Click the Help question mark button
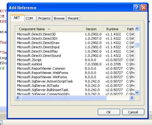 point(137,8)
